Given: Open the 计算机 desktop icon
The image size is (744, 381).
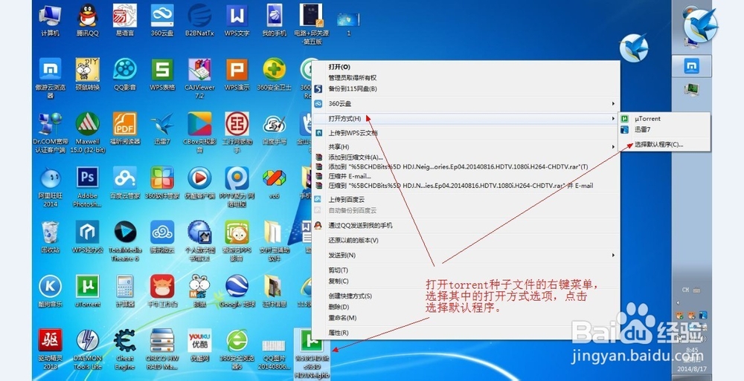Looking at the screenshot, I should click(x=50, y=21).
